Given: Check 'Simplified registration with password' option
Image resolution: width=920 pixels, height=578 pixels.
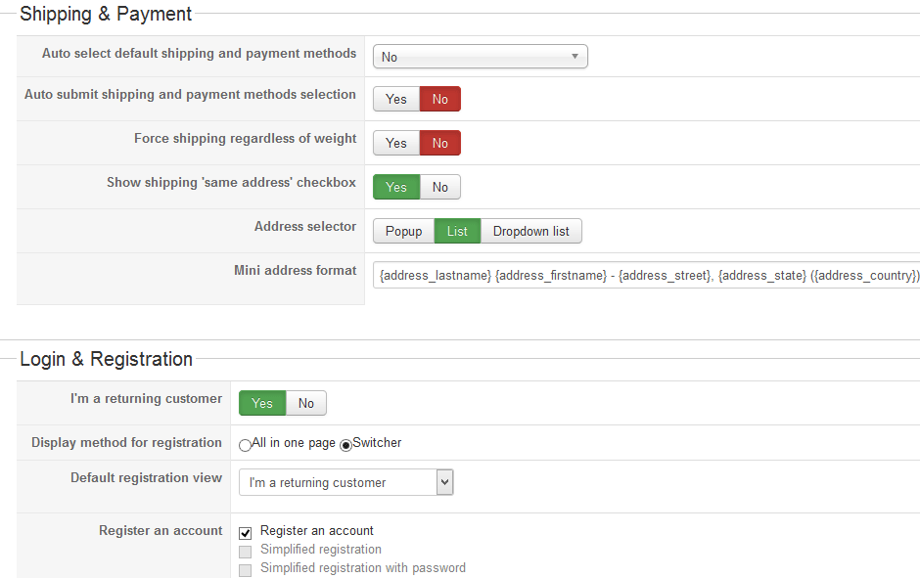Looking at the screenshot, I should pos(246,570).
